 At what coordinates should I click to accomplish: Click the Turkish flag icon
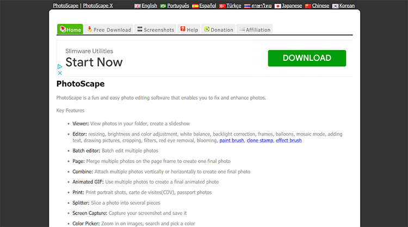coord(222,6)
